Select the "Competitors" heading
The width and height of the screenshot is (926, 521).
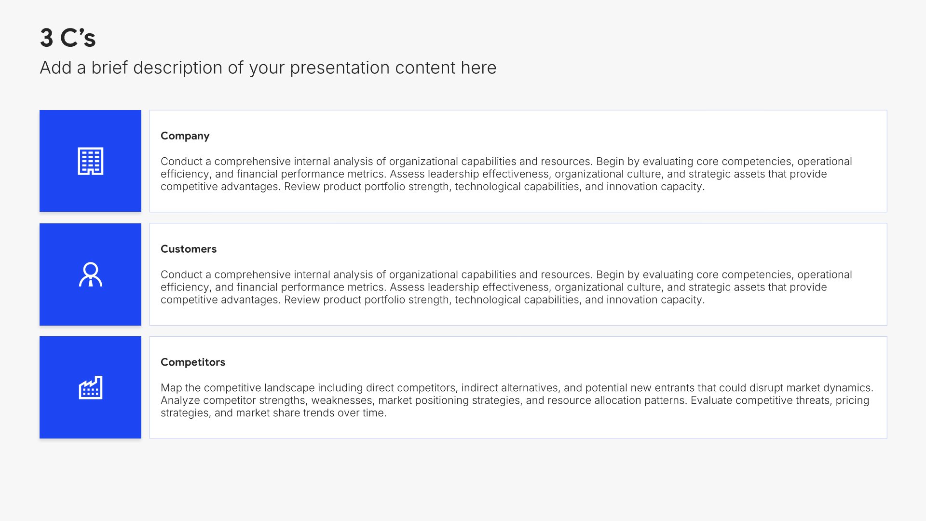tap(192, 362)
